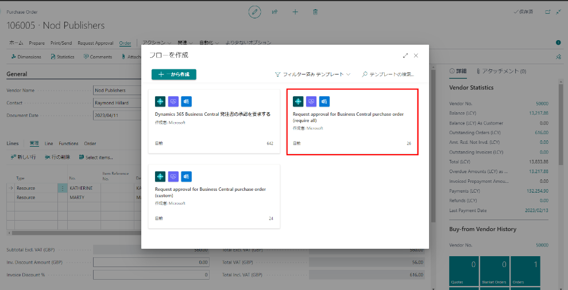568x290 pixels.
Task: Click the edit pencil icon
Action: (254, 12)
